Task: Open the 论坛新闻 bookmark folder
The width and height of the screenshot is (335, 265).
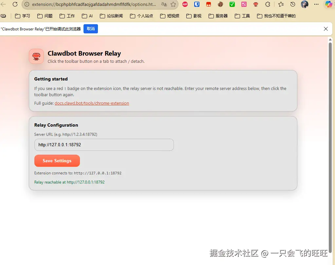Action: (x=111, y=16)
